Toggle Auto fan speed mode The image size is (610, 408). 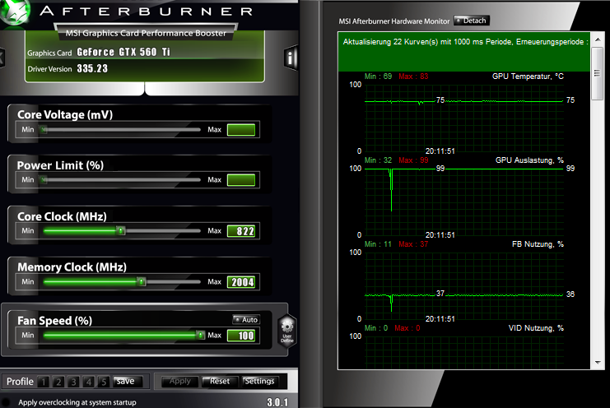click(x=245, y=319)
